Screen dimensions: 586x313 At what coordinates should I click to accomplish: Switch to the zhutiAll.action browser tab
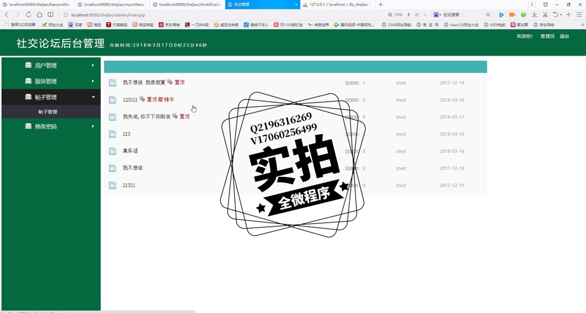188,4
